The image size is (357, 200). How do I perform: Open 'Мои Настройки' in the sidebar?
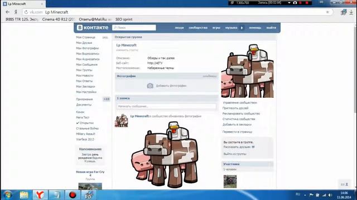tap(86, 92)
